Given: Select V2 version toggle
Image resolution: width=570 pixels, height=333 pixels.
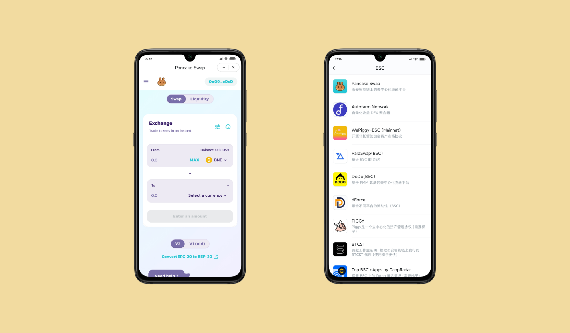Looking at the screenshot, I should pyautogui.click(x=177, y=243).
